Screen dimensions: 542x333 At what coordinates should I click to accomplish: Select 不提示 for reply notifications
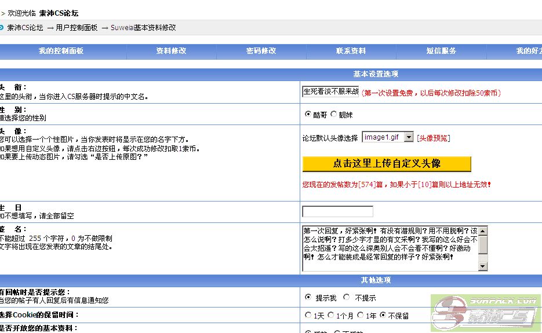tap(347, 297)
